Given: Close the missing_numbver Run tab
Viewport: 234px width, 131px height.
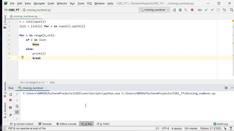Looking at the screenshot, I should click(x=46, y=88).
